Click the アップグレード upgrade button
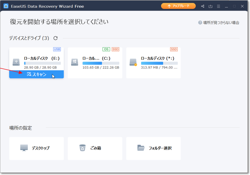The image size is (250, 175). click(179, 6)
